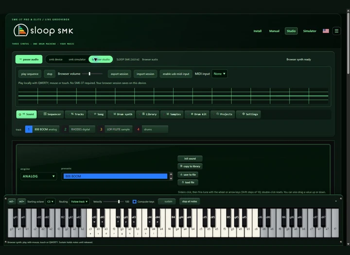Image resolution: width=350 pixels, height=255 pixels.
Task: Click the Simulator nav link
Action: click(x=310, y=31)
